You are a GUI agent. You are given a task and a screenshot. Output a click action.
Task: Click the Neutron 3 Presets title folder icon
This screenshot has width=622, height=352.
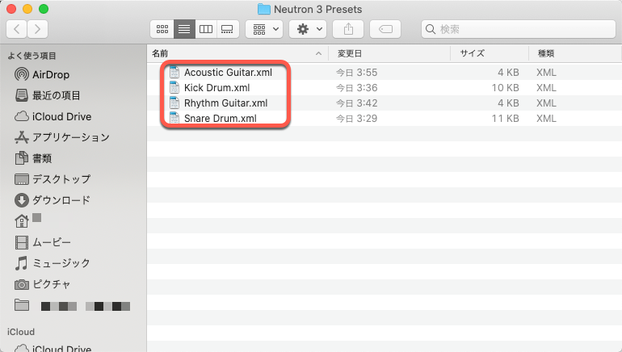(x=264, y=9)
